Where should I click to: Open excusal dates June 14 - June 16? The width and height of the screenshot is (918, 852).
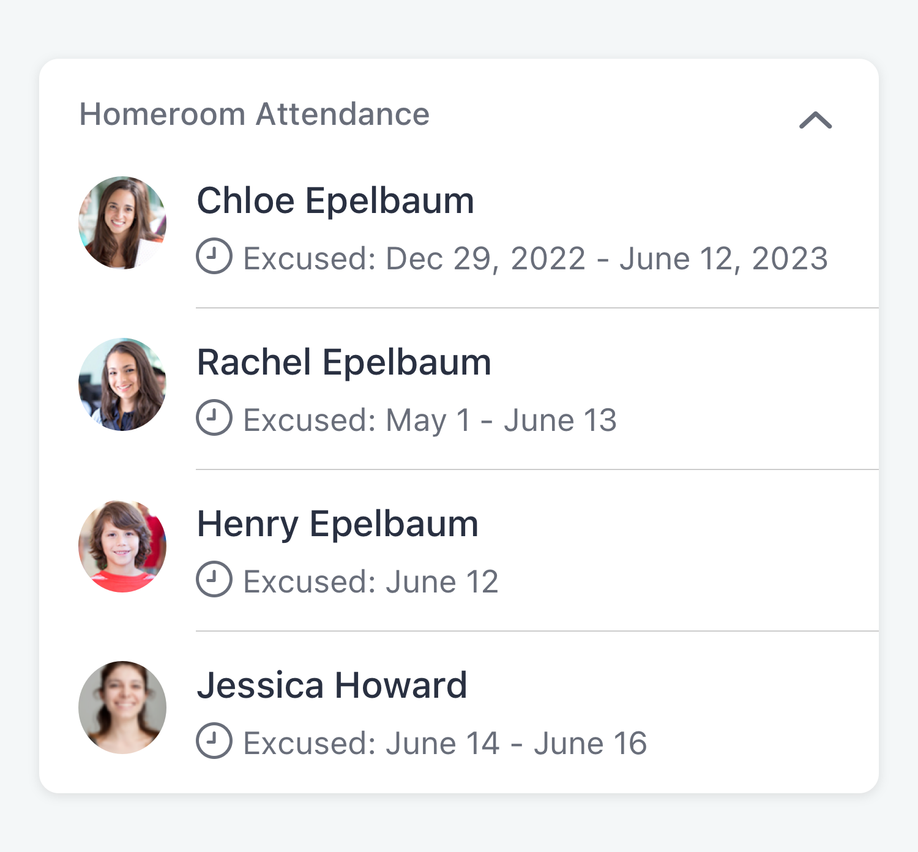(x=517, y=744)
